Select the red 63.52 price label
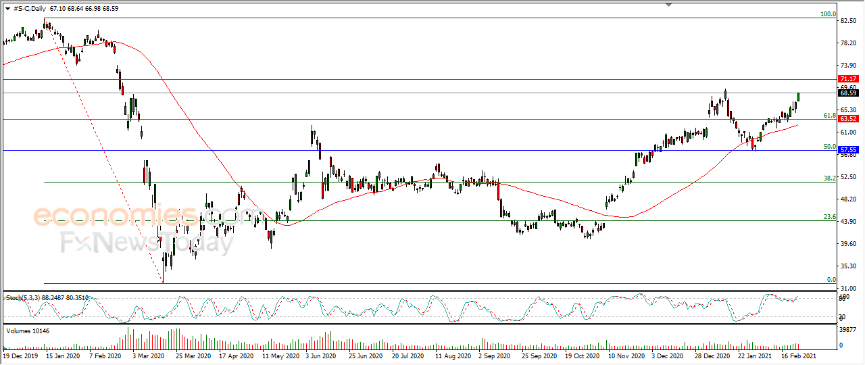The height and width of the screenshot is (365, 865). tap(848, 119)
